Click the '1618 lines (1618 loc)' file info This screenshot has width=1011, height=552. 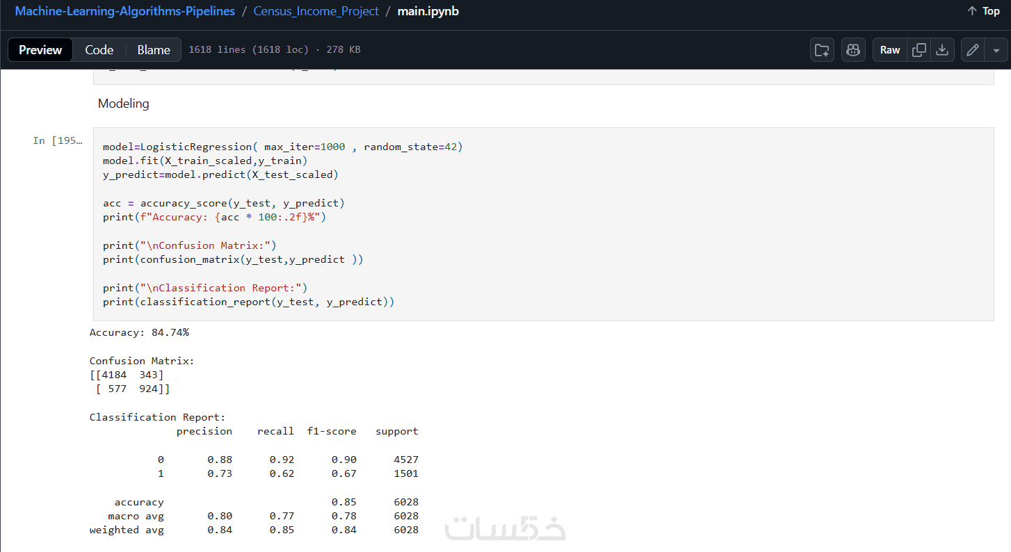tap(248, 50)
